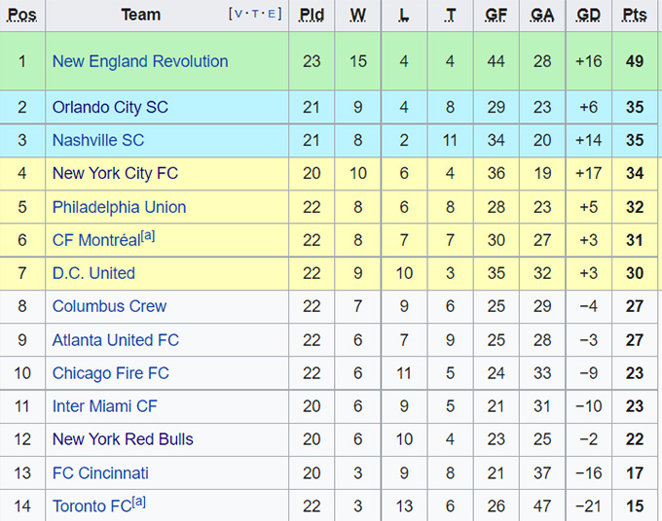Open FC Cincinnati team page

100,473
